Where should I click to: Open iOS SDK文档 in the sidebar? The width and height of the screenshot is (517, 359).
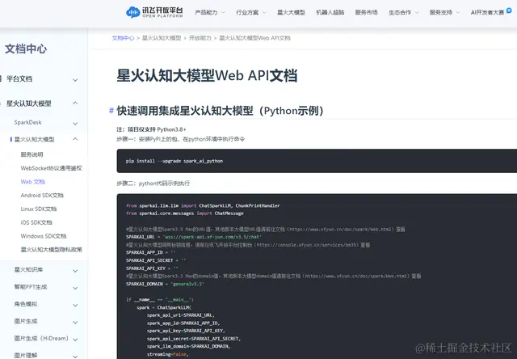(x=36, y=222)
